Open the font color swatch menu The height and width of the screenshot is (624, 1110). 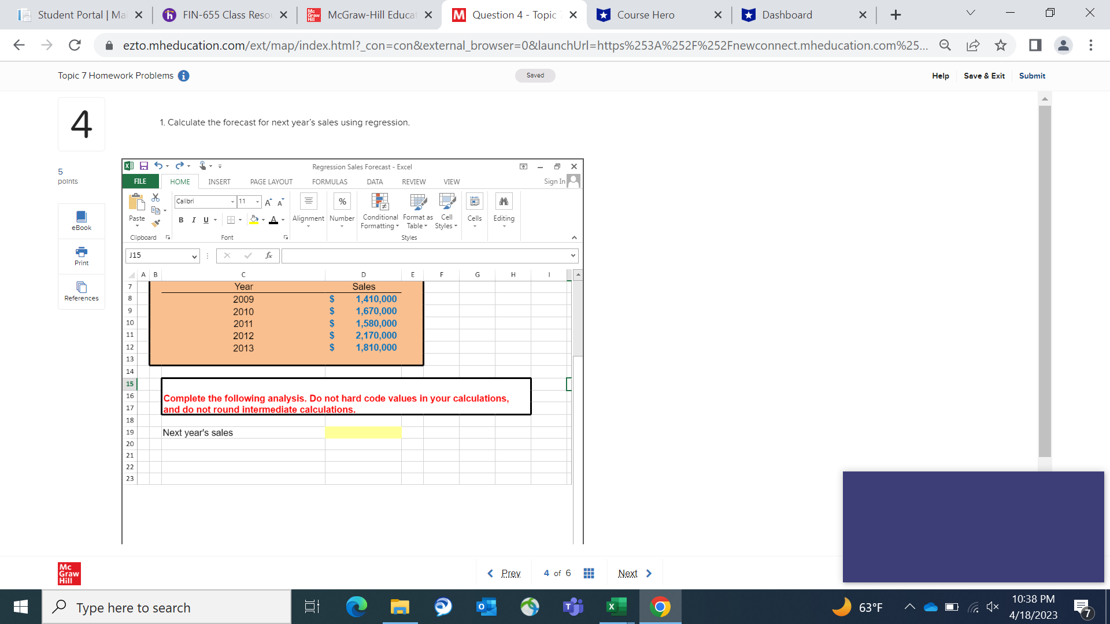(283, 220)
